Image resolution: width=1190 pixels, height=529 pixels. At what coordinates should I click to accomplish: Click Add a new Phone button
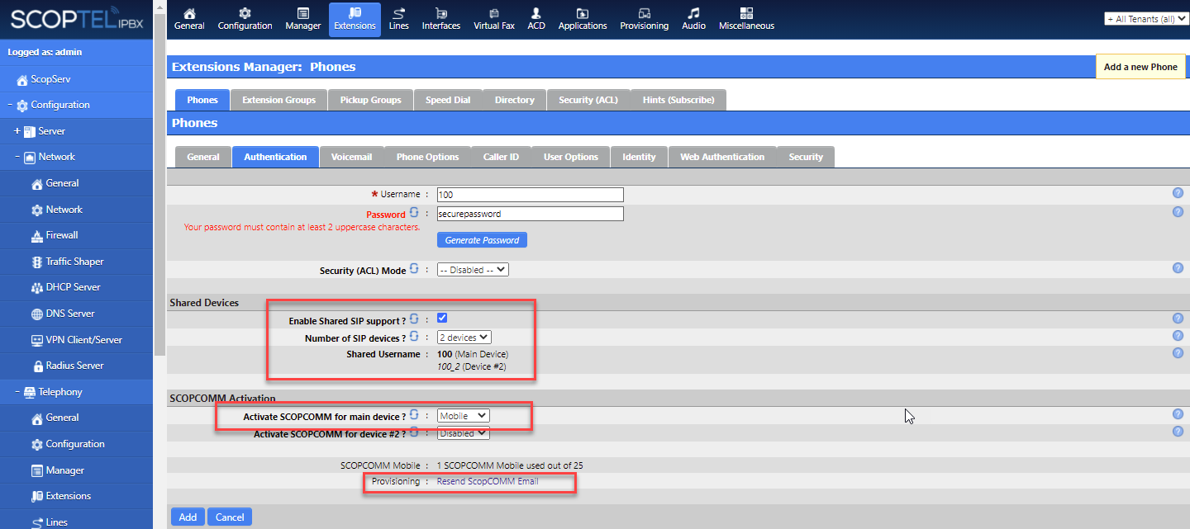tap(1140, 67)
